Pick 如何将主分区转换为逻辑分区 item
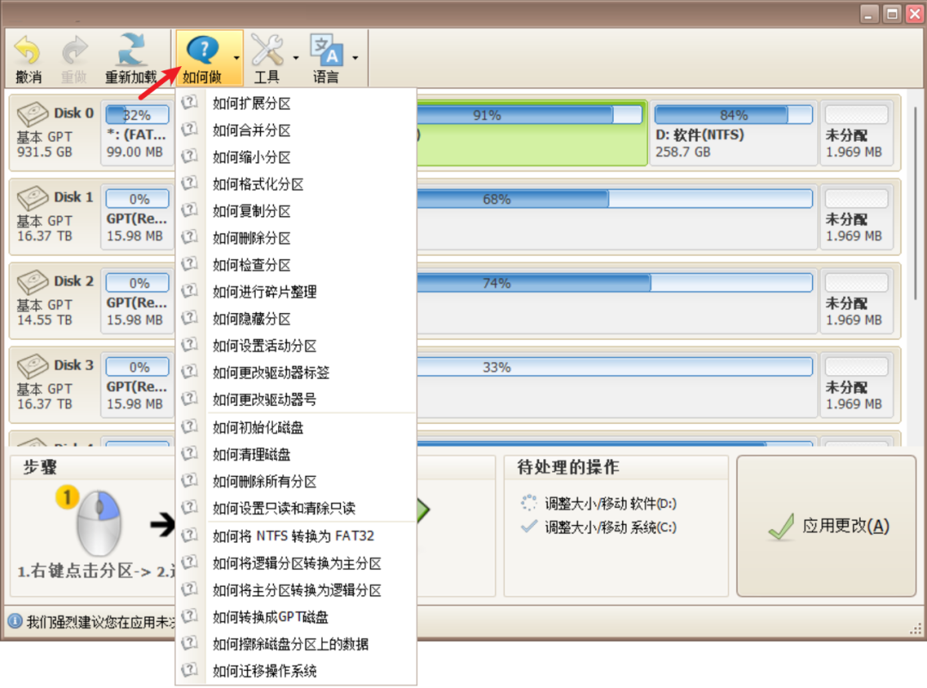The width and height of the screenshot is (927, 688). [296, 590]
